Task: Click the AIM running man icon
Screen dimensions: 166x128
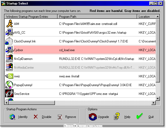Action: point(10,24)
